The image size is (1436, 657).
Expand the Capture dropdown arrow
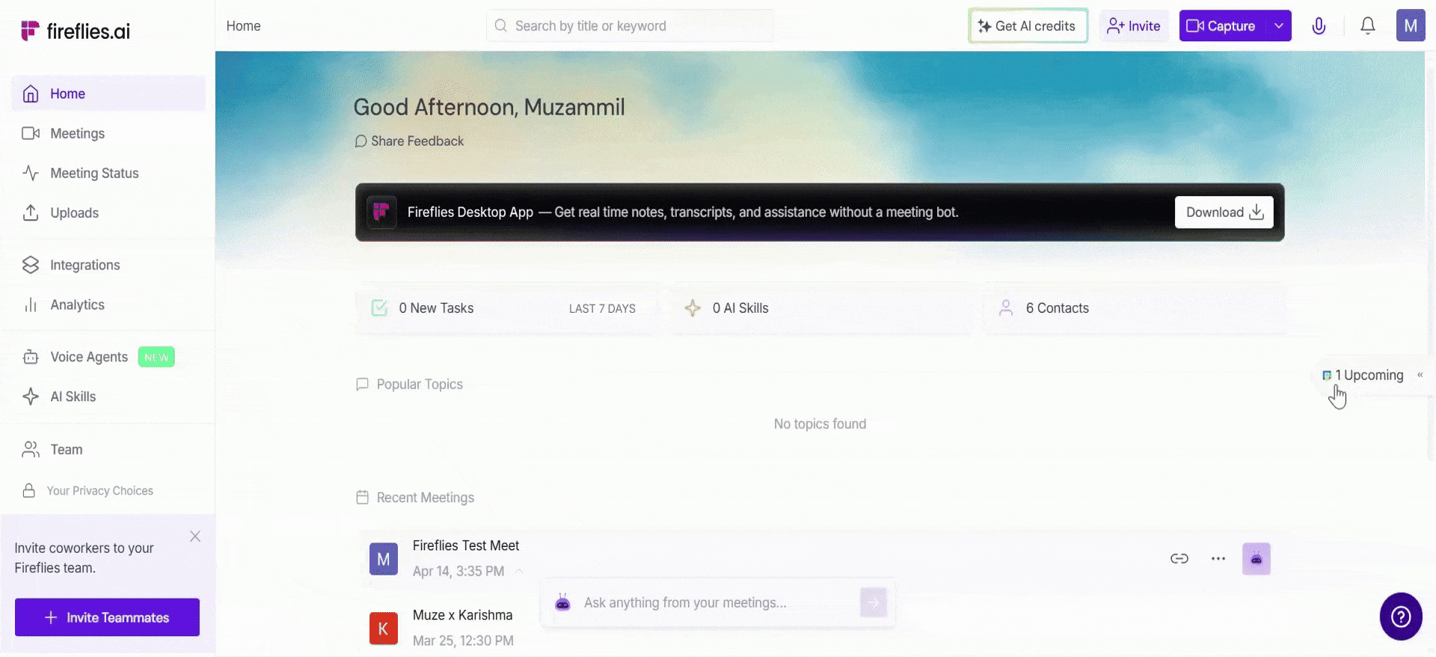(x=1279, y=26)
